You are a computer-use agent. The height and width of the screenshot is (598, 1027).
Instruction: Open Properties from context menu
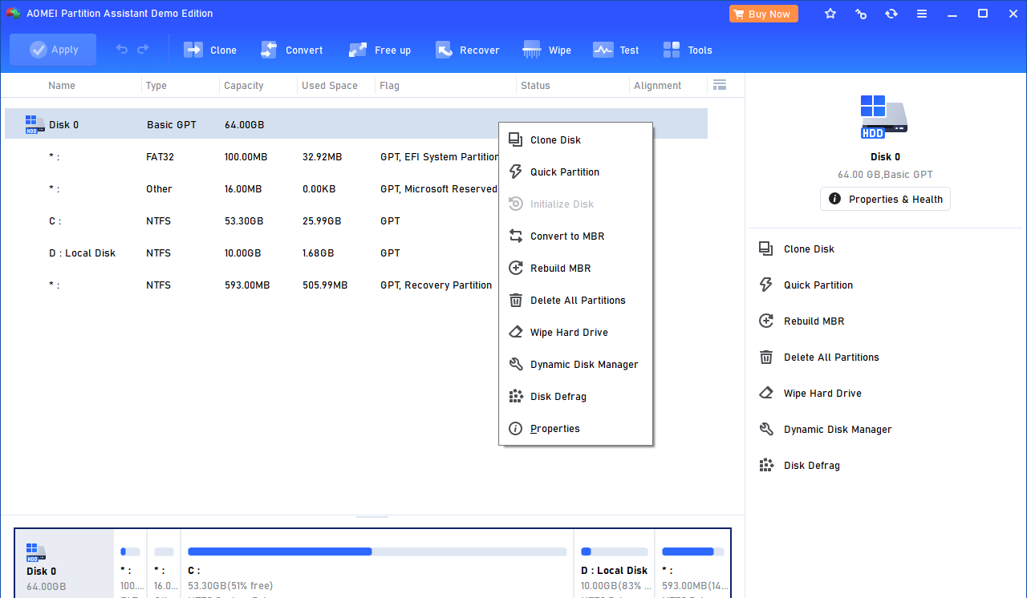coord(575,428)
